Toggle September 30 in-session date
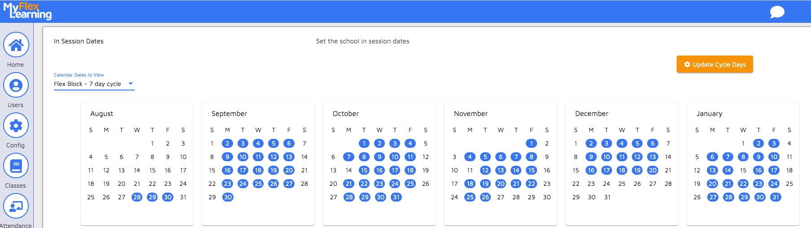Image resolution: width=811 pixels, height=228 pixels. point(228,197)
